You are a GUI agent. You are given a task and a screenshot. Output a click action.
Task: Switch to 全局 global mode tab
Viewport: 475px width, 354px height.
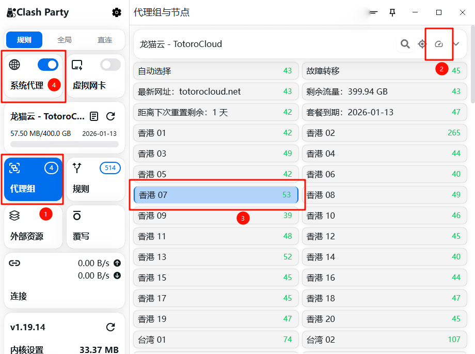click(65, 40)
